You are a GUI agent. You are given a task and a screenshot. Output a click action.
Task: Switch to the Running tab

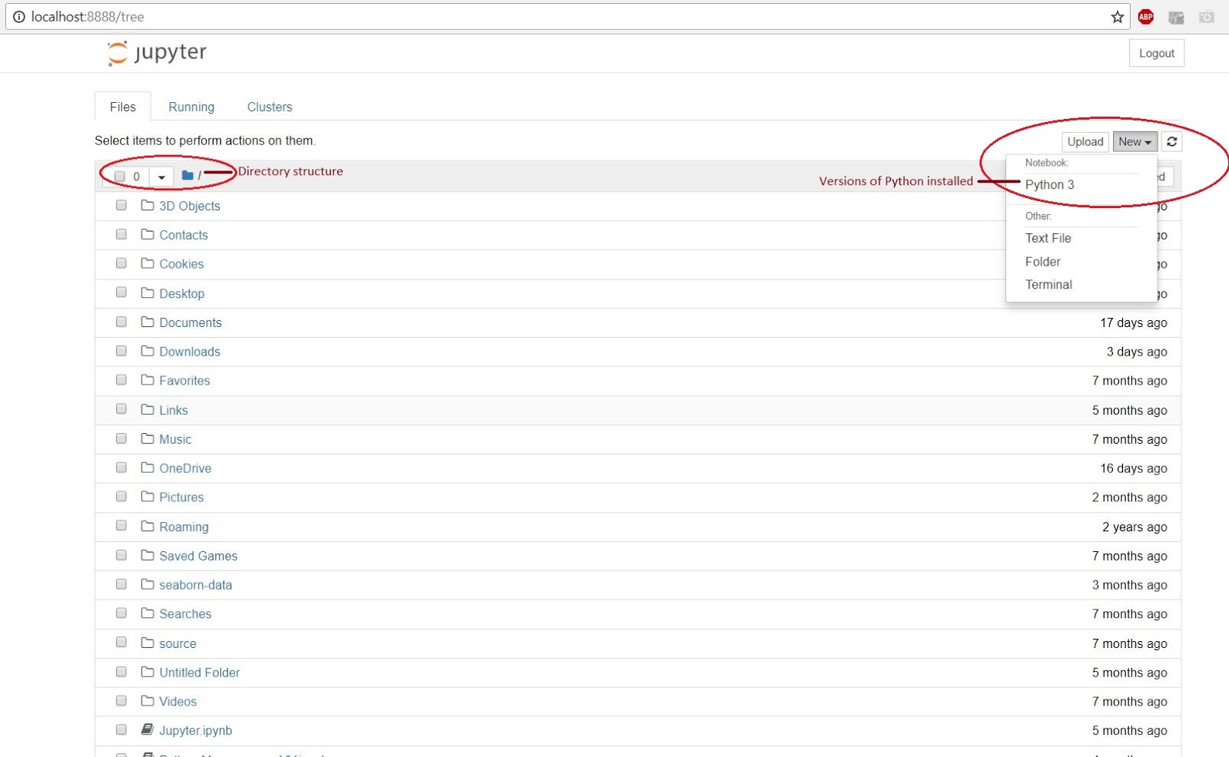coord(191,107)
